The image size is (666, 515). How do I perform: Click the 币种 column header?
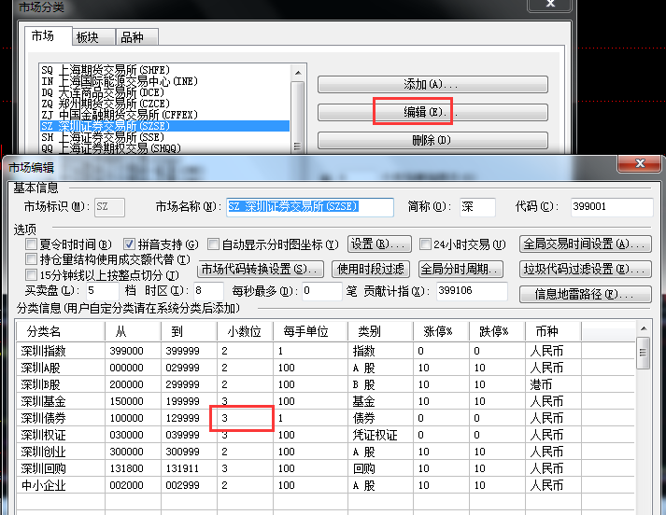coord(553,331)
